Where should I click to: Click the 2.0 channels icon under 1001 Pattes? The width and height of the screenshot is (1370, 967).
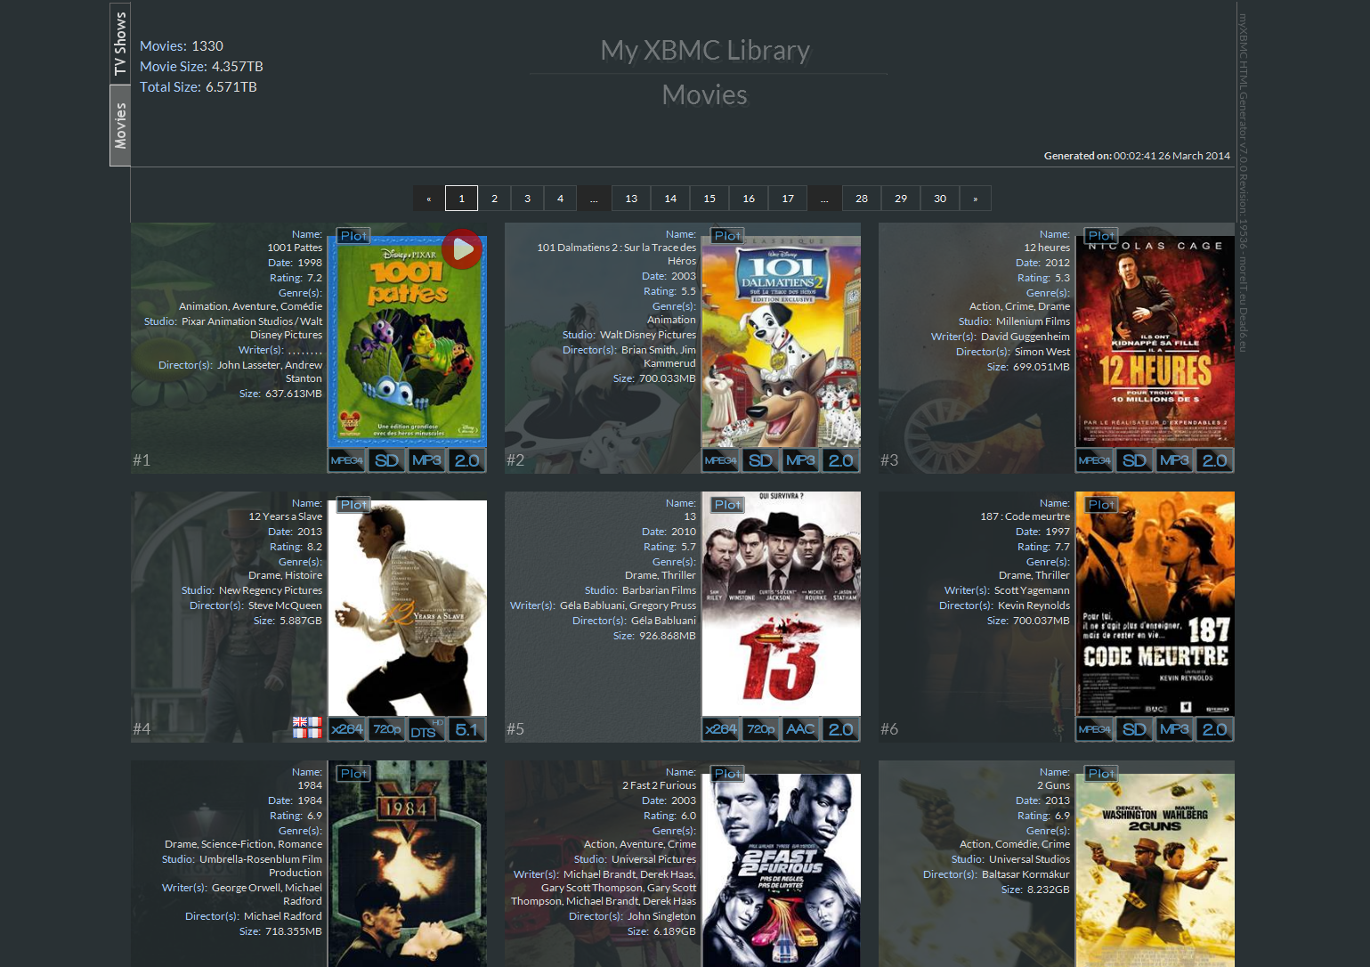coord(467,460)
